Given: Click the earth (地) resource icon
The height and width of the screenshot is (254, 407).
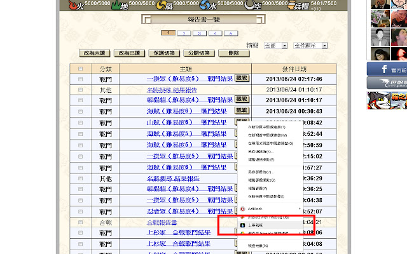Looking at the screenshot, I should coord(120,5).
